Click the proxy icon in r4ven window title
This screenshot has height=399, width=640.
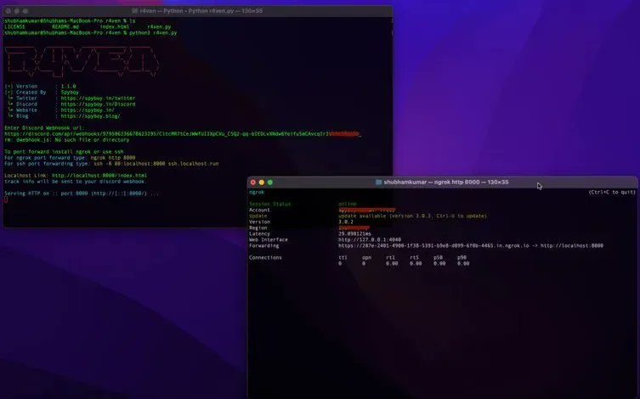click(x=134, y=11)
